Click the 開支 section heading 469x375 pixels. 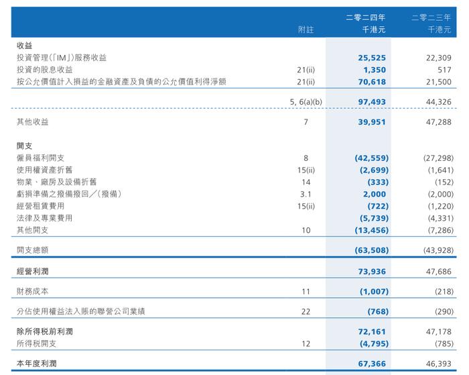[25, 146]
